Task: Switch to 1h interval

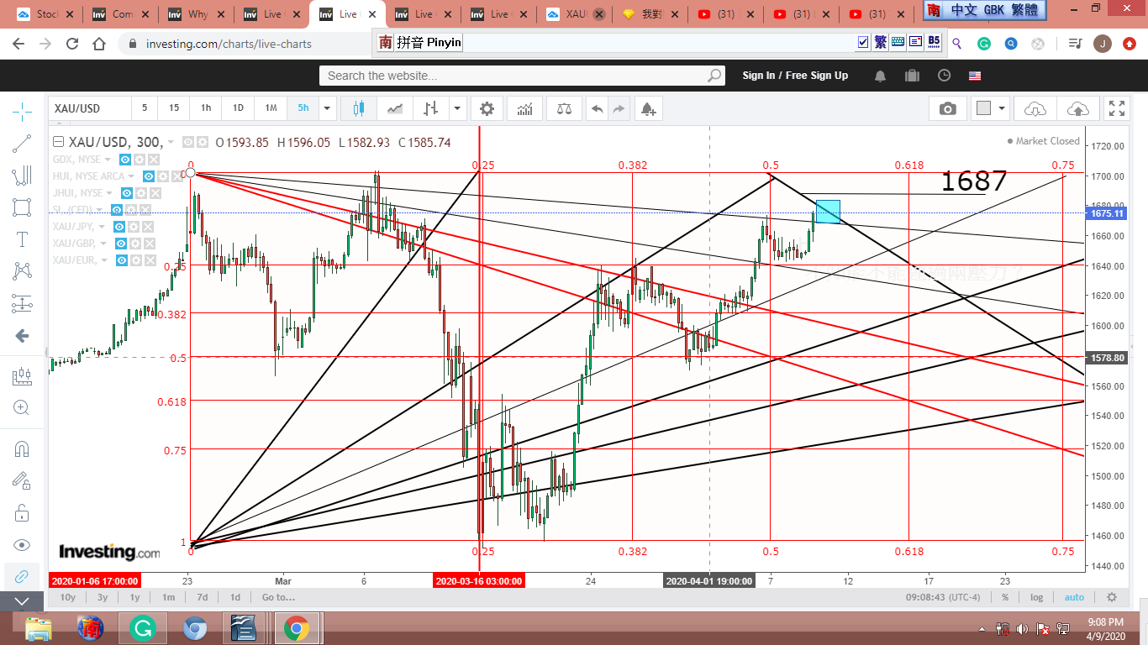Action: click(x=206, y=108)
